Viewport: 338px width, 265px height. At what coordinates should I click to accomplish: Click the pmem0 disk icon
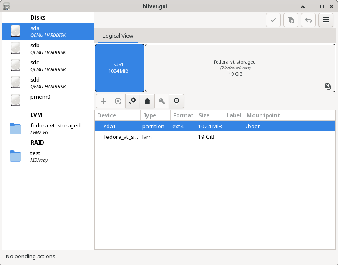[x=15, y=100]
